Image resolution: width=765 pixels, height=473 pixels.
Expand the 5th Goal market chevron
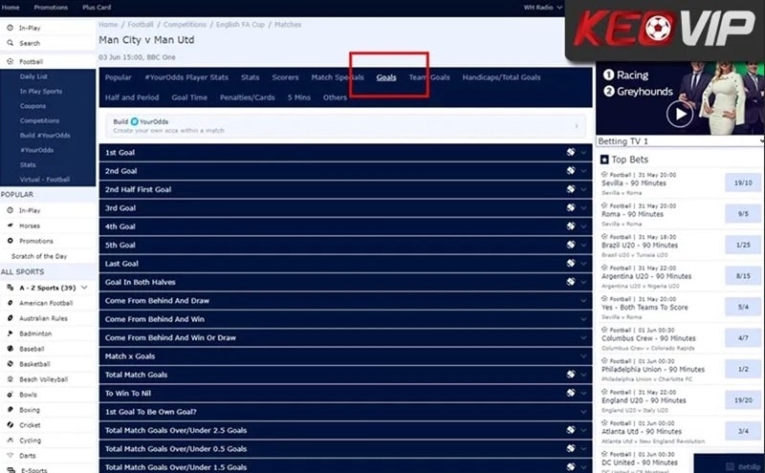tap(583, 245)
